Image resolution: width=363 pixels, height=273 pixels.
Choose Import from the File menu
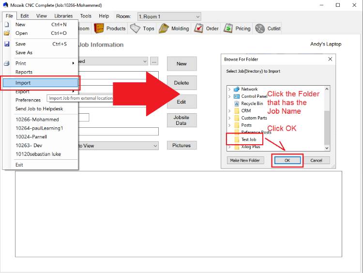(23, 83)
